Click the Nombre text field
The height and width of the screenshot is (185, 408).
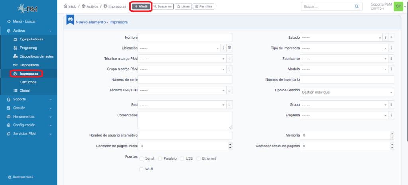(x=185, y=37)
